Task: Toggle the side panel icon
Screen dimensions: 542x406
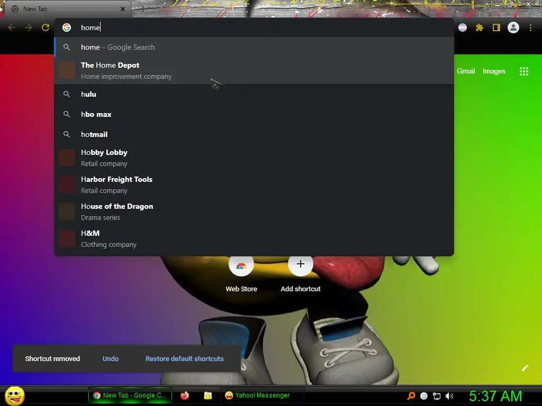Action: pyautogui.click(x=496, y=27)
